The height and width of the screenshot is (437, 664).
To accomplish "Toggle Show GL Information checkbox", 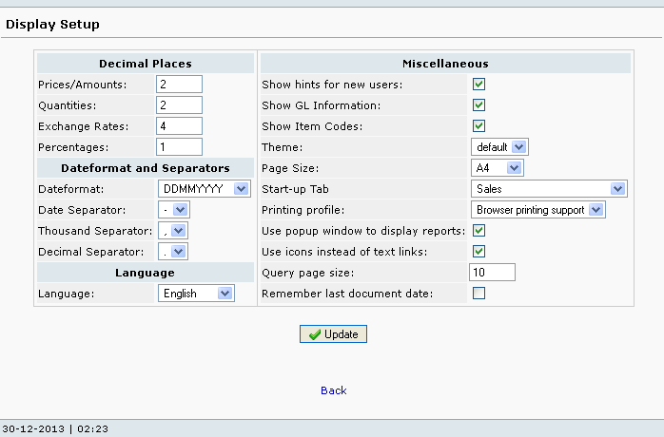I will tap(479, 105).
